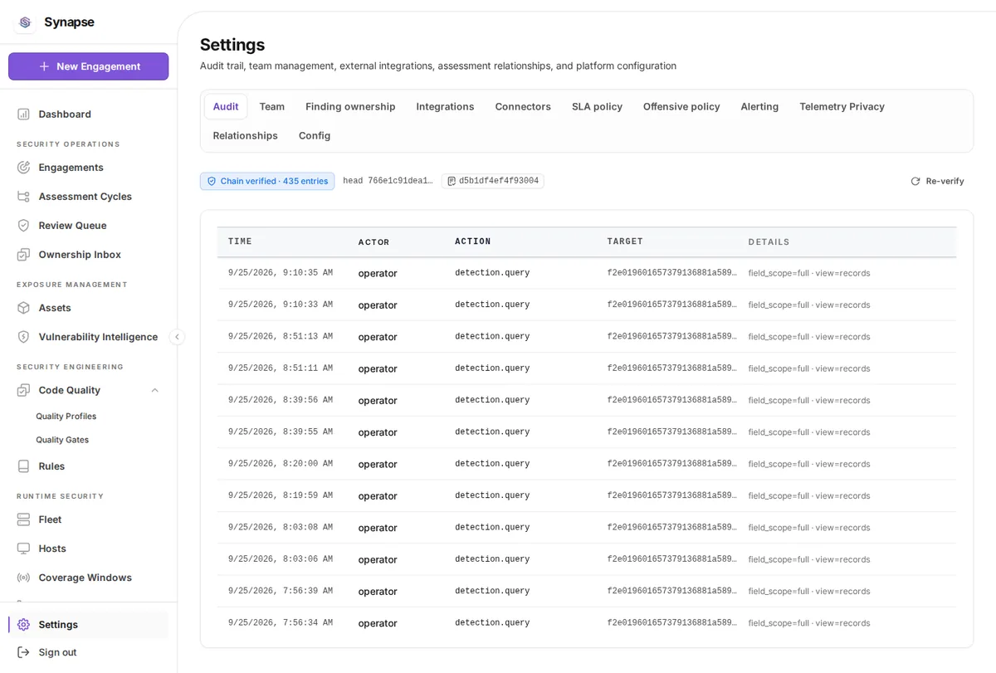Click the Dashboard icon in sidebar
This screenshot has width=996, height=673.
23,115
